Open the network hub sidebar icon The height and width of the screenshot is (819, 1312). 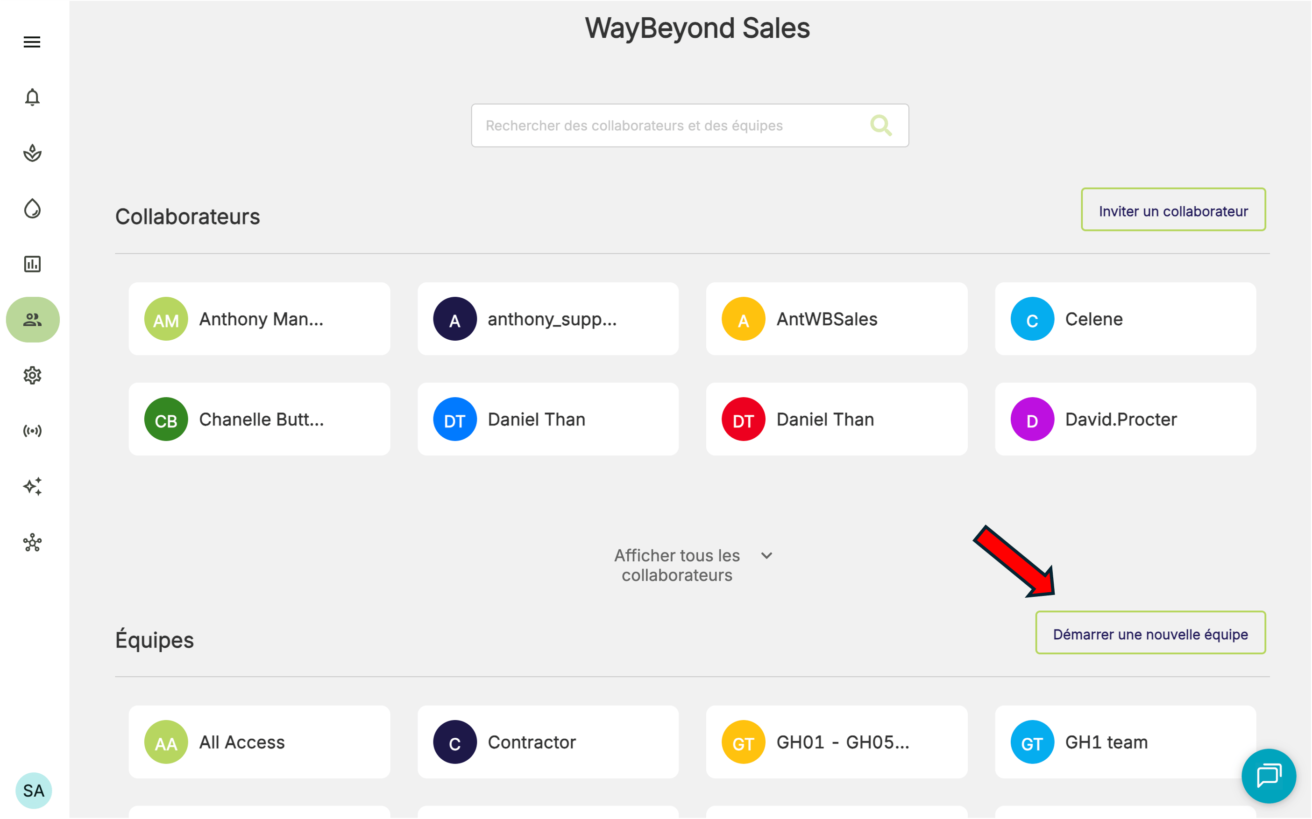(32, 542)
